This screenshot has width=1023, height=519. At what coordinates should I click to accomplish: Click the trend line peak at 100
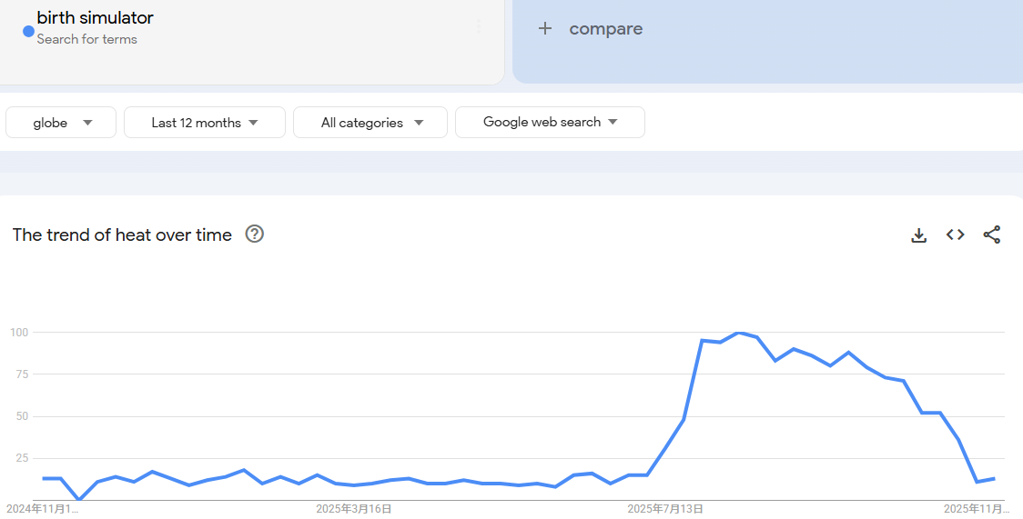point(739,333)
